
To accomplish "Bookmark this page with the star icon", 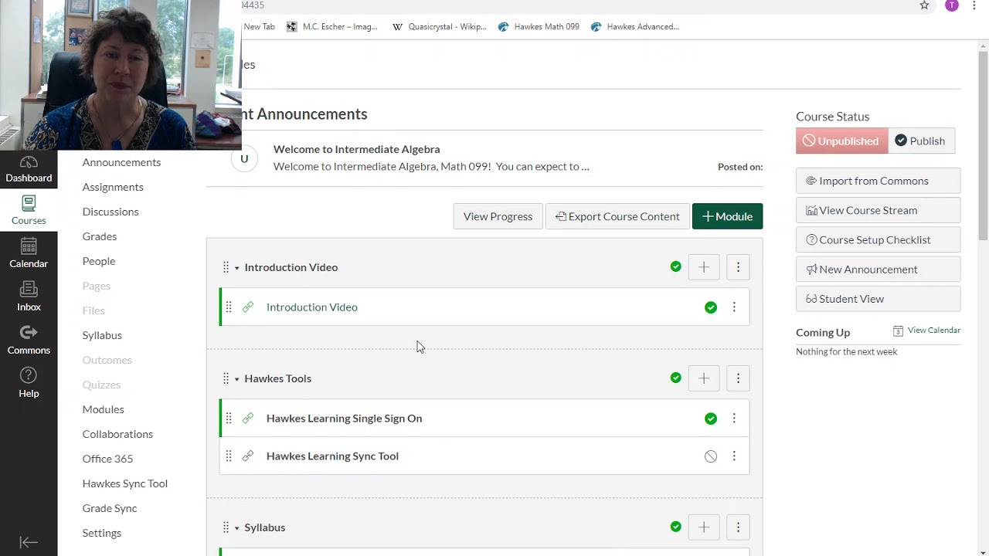I will [x=924, y=5].
